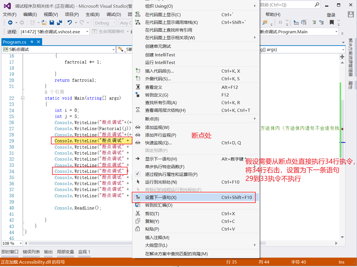
Task: Click the New Project toolbar icon
Action: [32, 22]
